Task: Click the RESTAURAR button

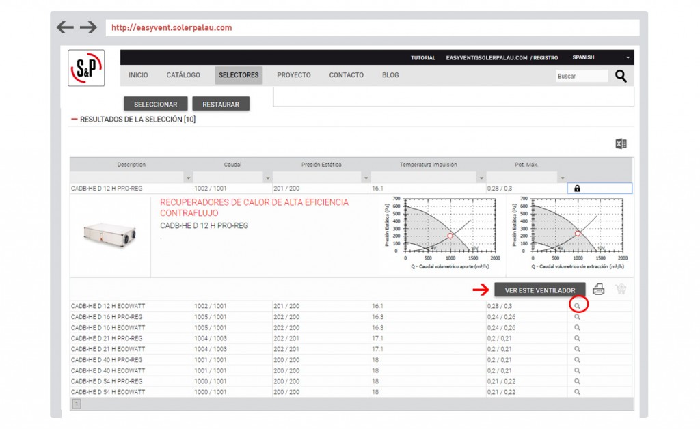Action: coord(221,104)
